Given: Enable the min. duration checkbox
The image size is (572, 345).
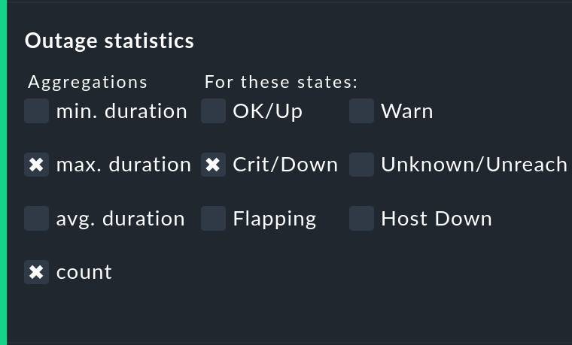Looking at the screenshot, I should point(36,111).
